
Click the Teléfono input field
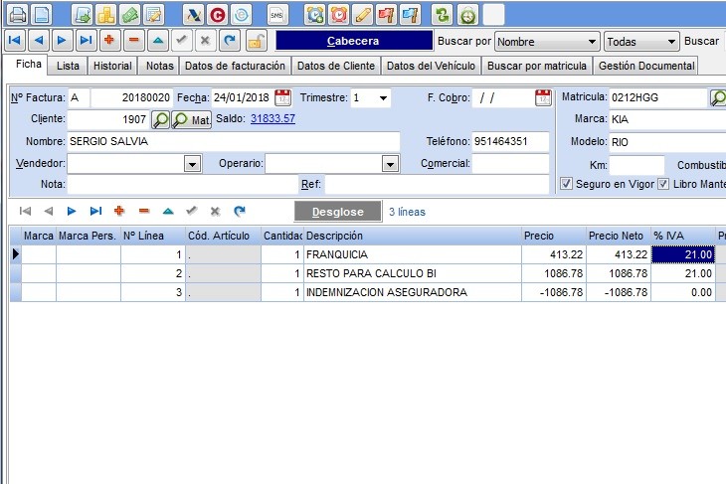point(511,141)
